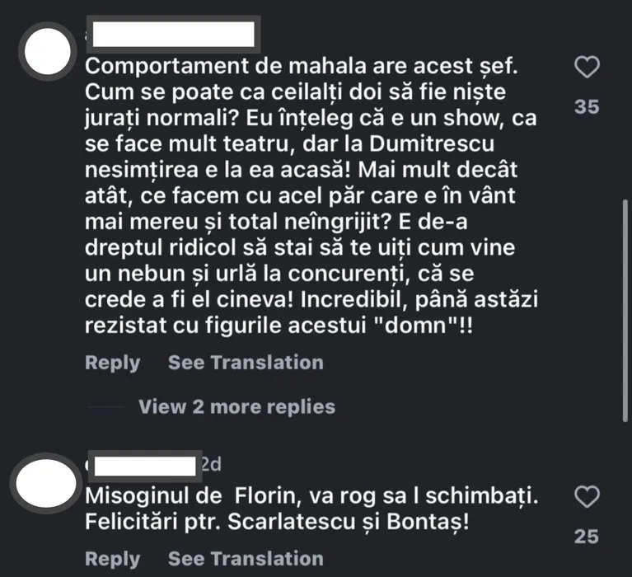The width and height of the screenshot is (632, 577).
Task: Open the first commenter's redacted username
Action: pos(173,35)
